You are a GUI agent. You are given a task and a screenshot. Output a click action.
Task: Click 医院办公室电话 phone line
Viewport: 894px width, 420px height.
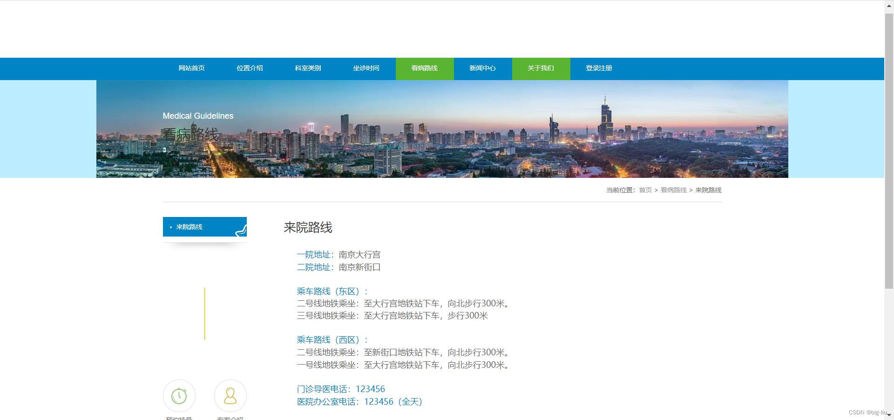359,402
